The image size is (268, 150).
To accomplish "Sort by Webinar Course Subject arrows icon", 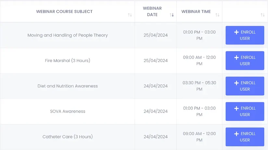I will pos(130,15).
